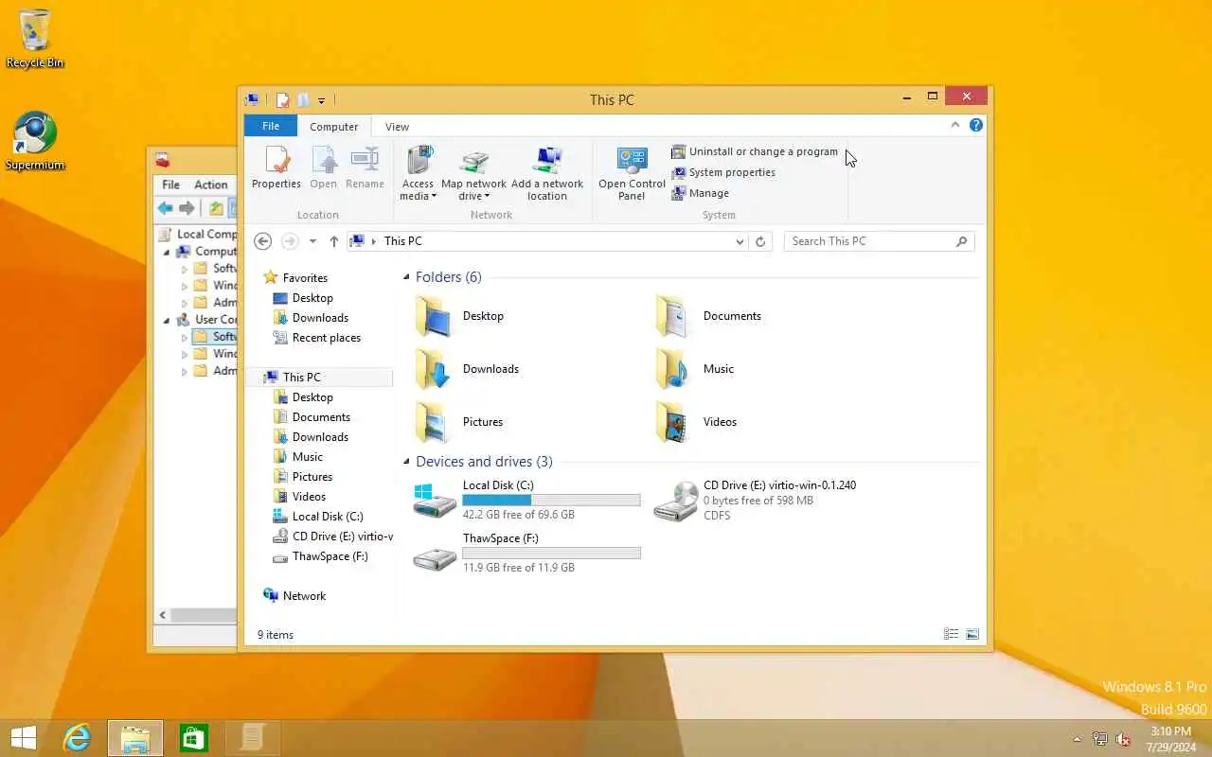The image size is (1212, 757).
Task: Open the Store app from taskbar
Action: (193, 738)
